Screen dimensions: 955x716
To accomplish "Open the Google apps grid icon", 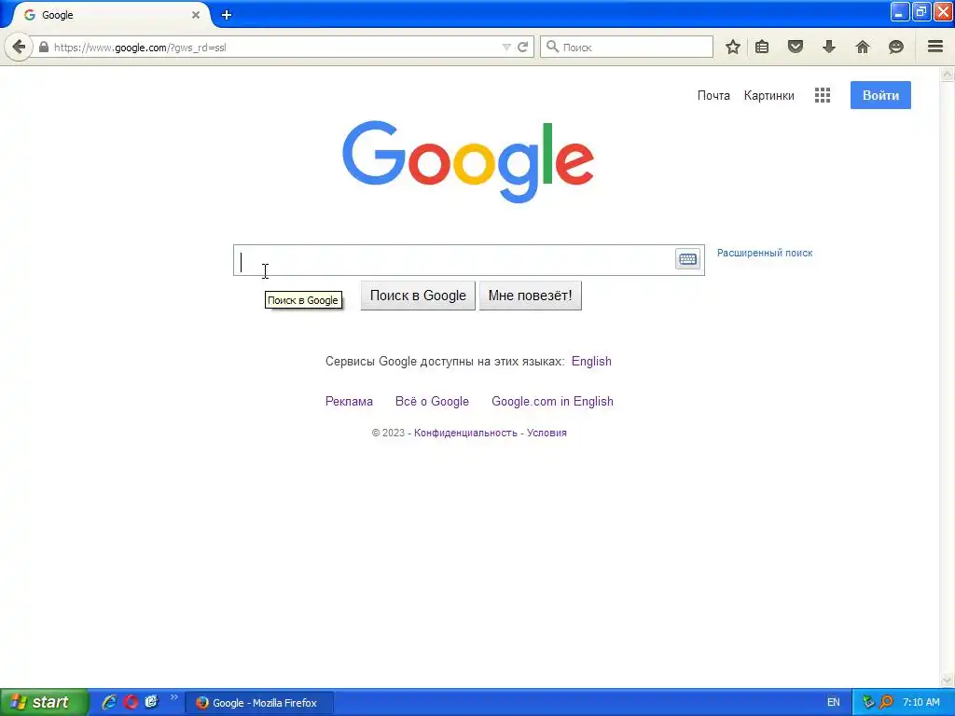I will point(823,95).
